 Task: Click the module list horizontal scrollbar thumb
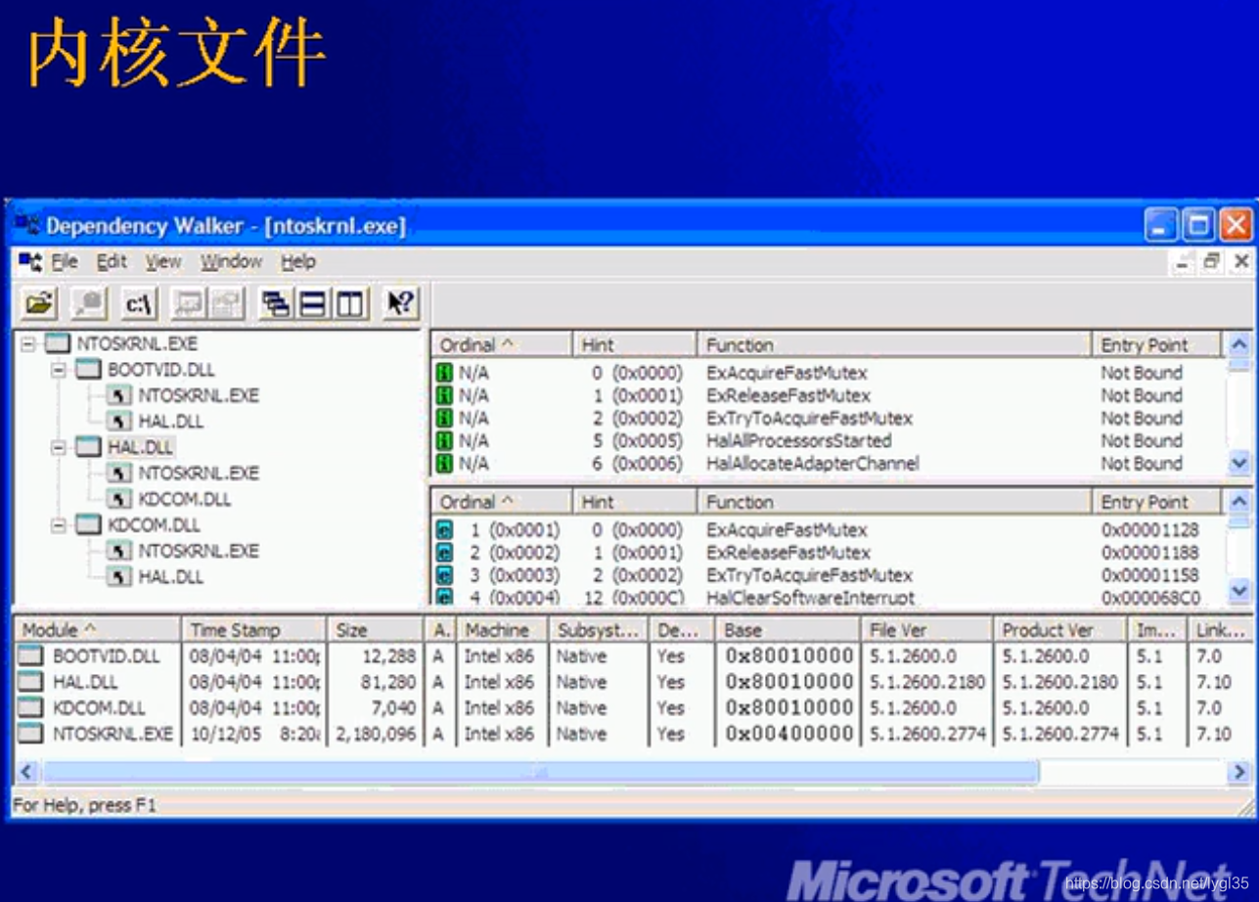[x=539, y=772]
